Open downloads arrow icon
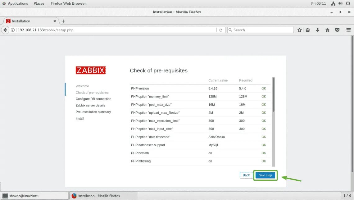Viewport: 354px width, 200px height. [317, 30]
